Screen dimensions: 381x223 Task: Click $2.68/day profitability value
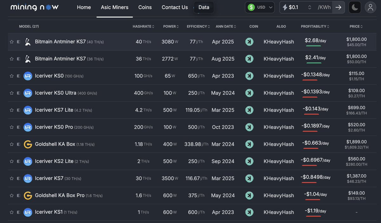315,41
